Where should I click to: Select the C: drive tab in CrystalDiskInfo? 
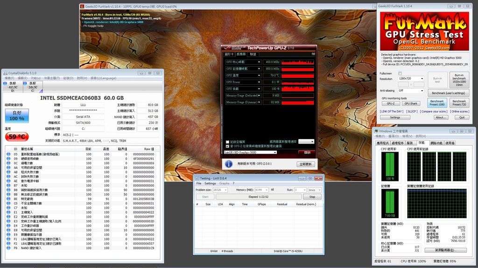(x=32, y=87)
